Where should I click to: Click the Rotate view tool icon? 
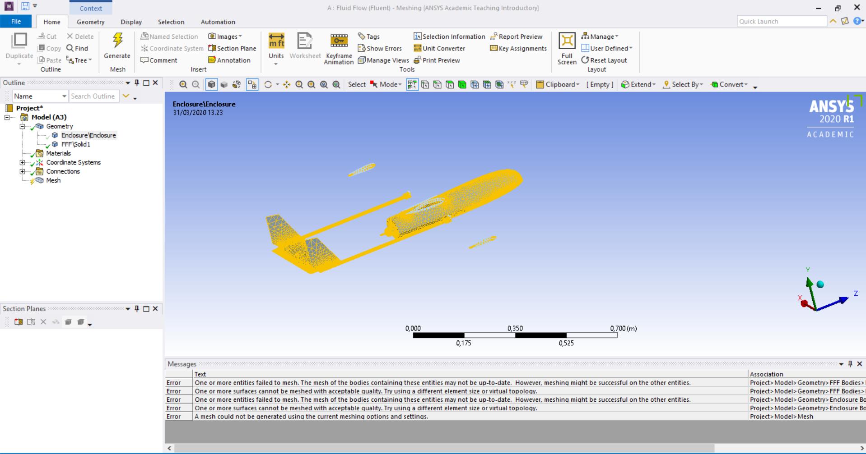click(x=268, y=84)
